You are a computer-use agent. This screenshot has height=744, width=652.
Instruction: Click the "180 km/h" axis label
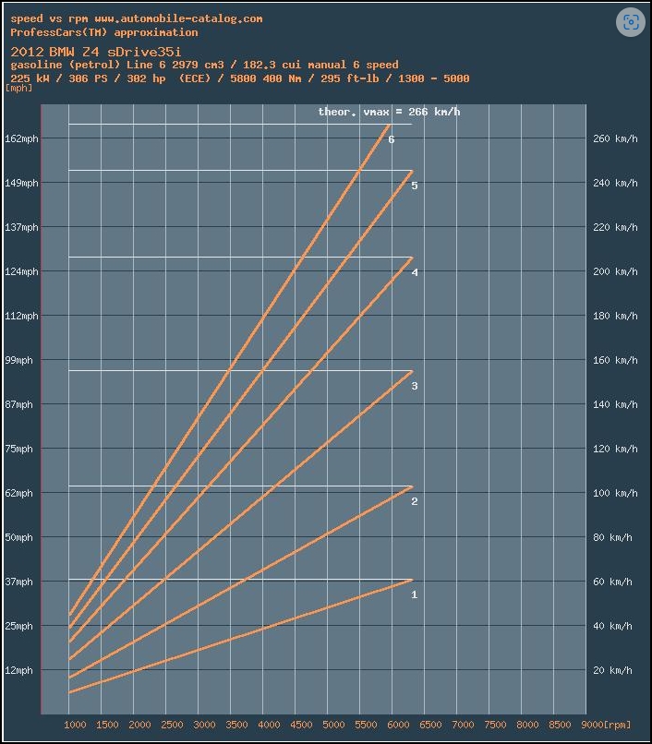click(615, 316)
